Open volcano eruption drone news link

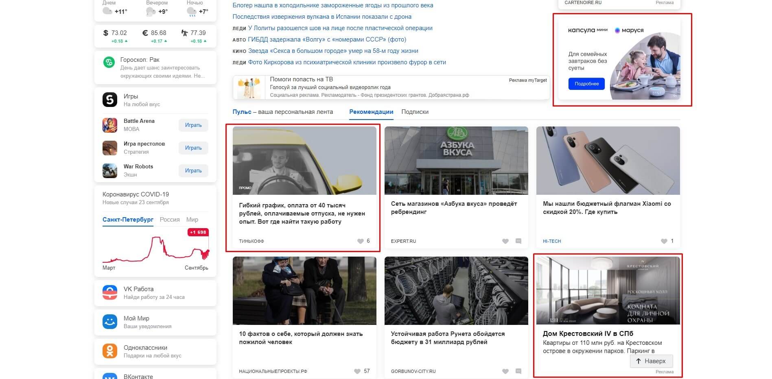point(322,17)
